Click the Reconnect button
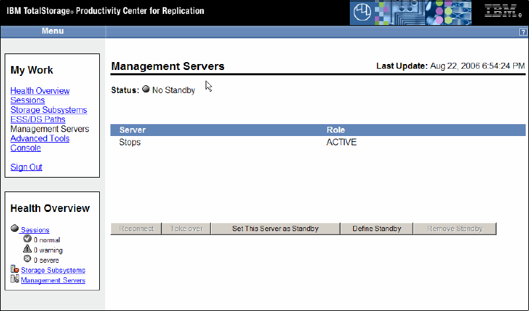The image size is (529, 311). point(136,228)
